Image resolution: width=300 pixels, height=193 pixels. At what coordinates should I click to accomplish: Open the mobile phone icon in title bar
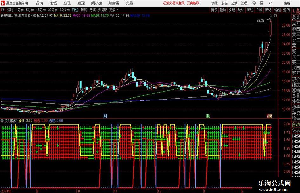tap(262, 3)
